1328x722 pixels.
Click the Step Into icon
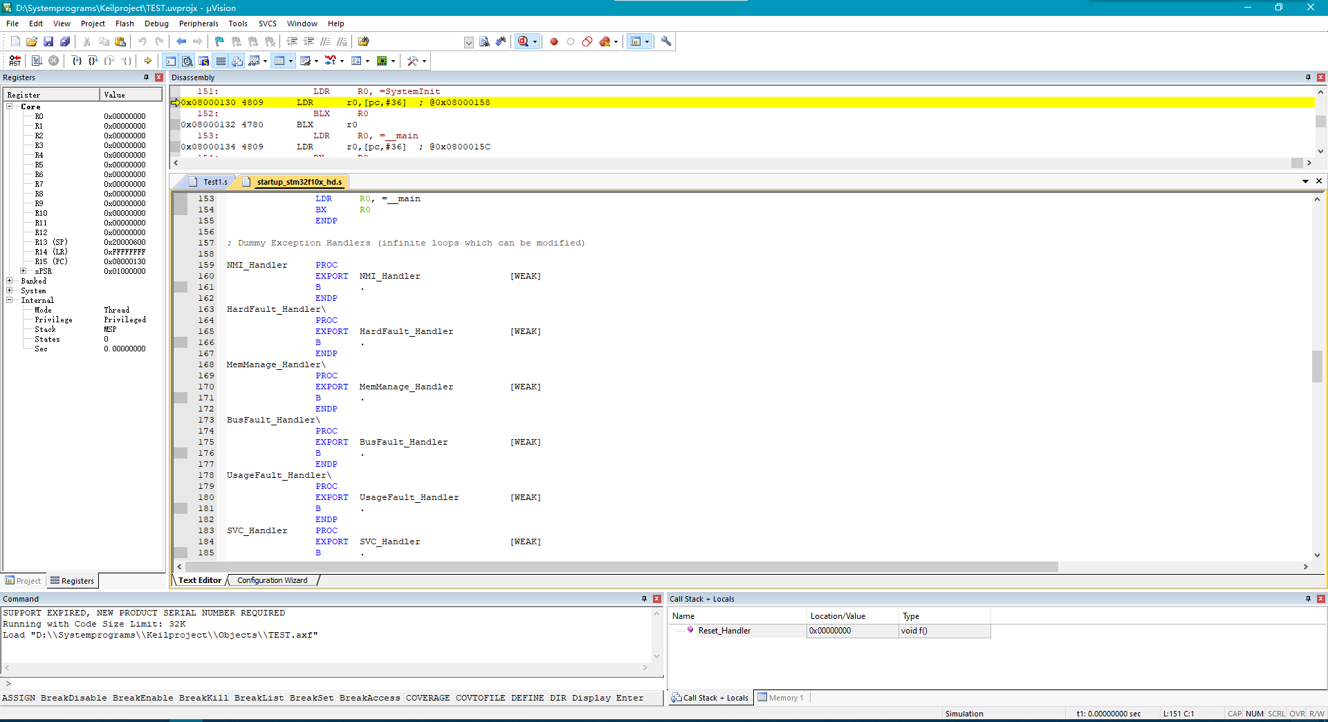click(x=77, y=61)
